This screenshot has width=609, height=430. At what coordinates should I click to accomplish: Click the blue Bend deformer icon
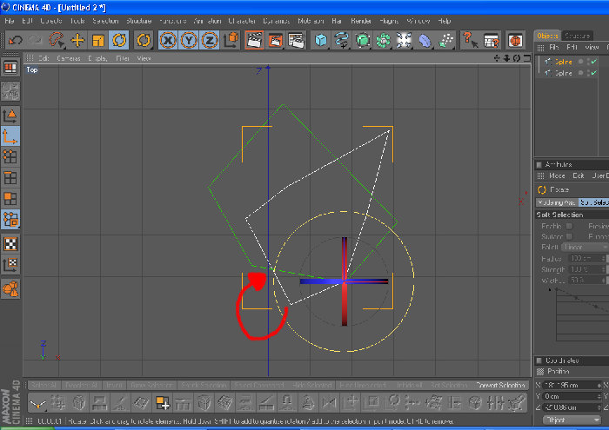point(425,40)
